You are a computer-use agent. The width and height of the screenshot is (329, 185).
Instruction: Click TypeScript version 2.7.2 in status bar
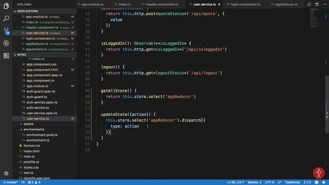coord(307,182)
